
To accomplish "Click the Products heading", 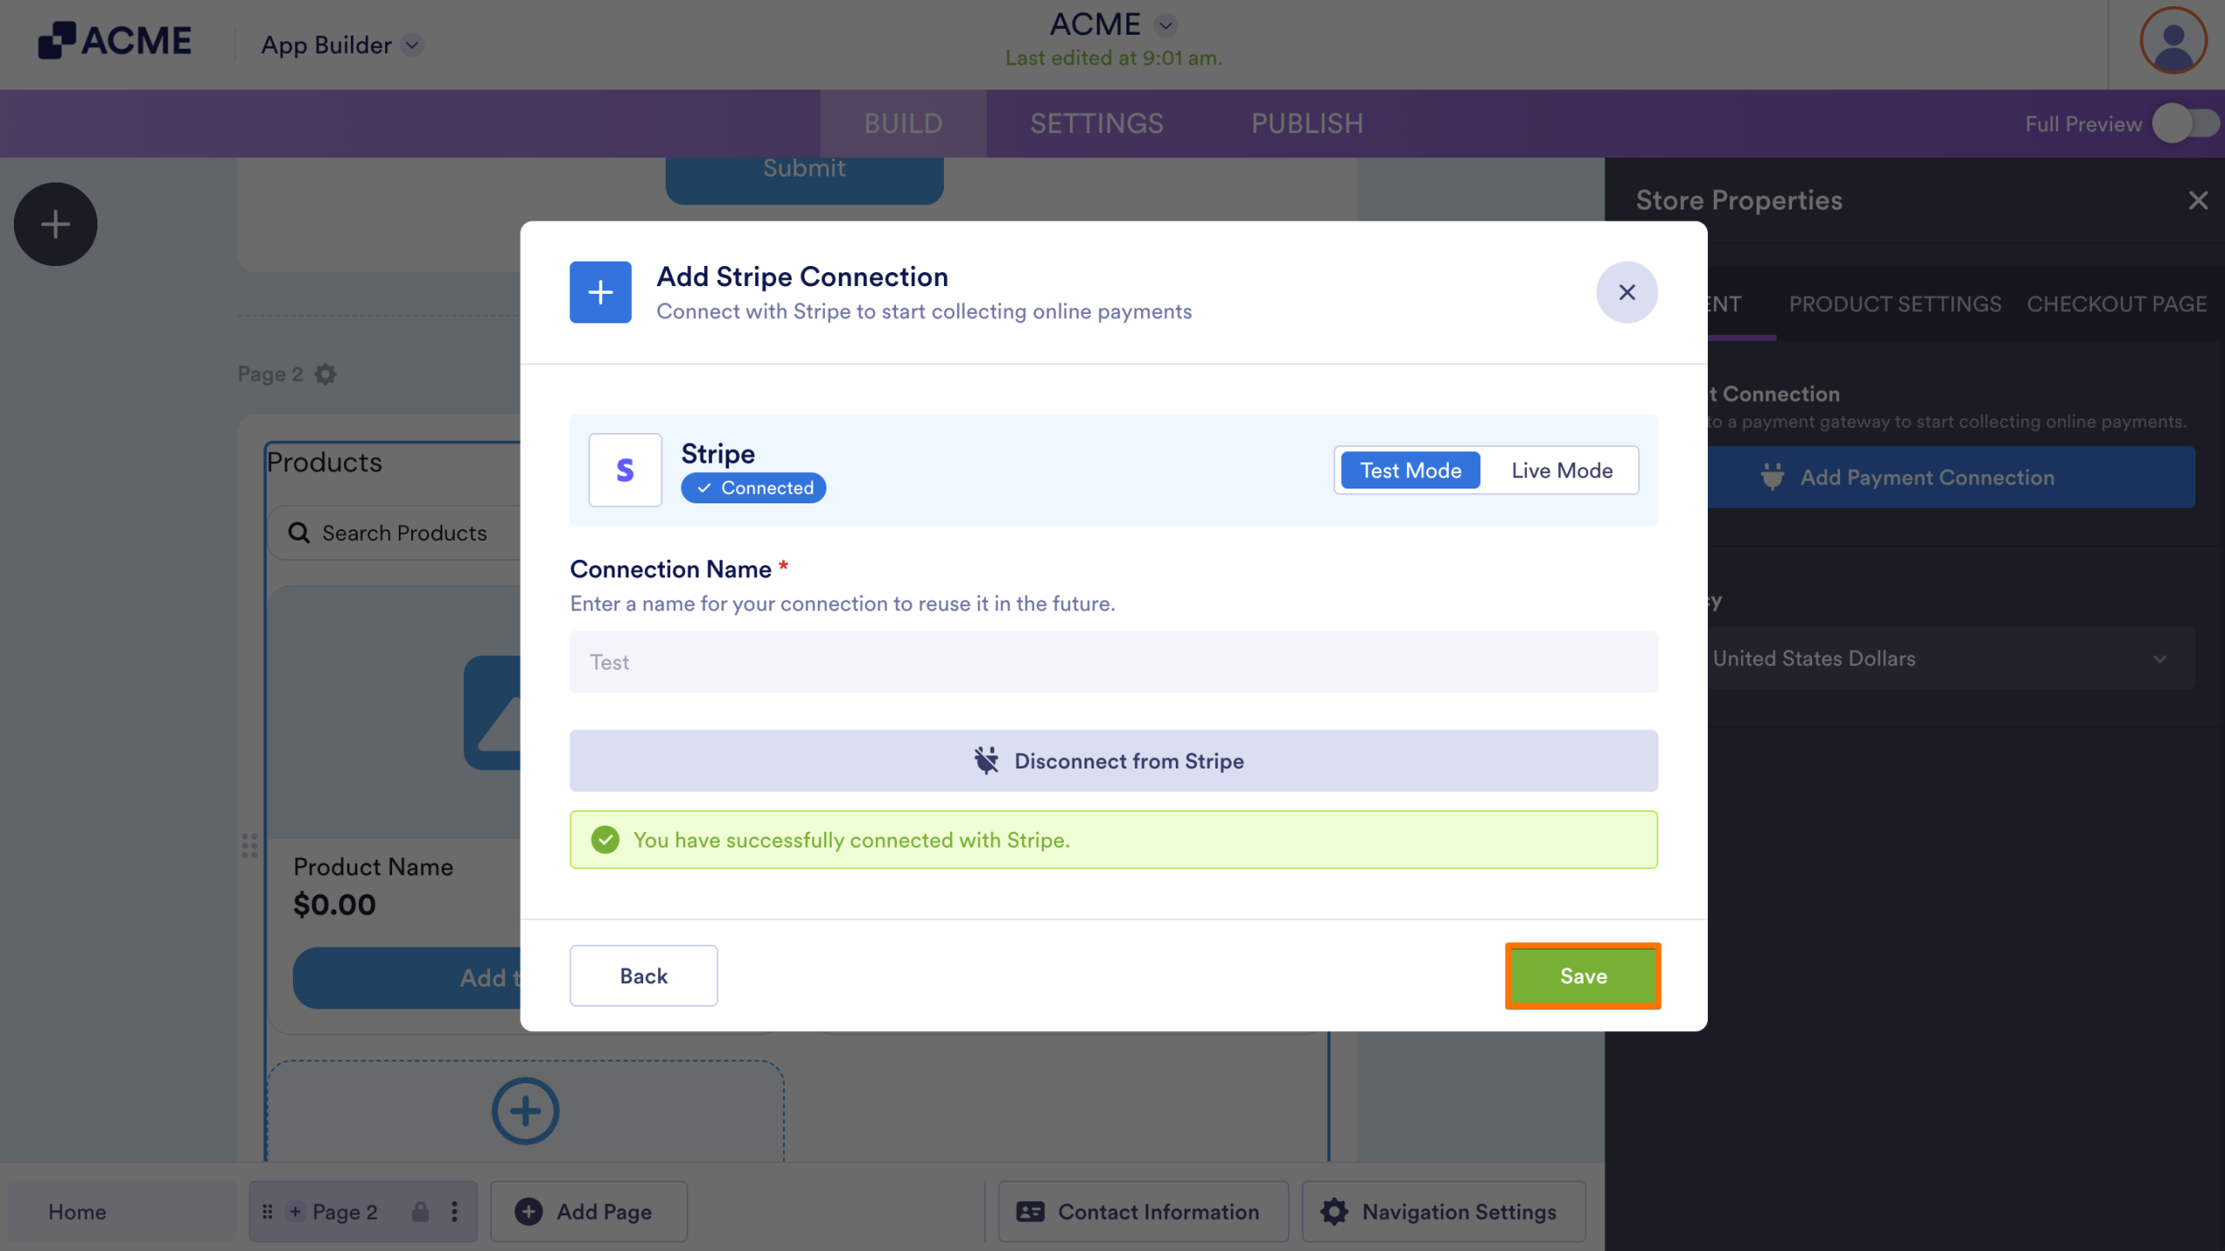I will 324,462.
